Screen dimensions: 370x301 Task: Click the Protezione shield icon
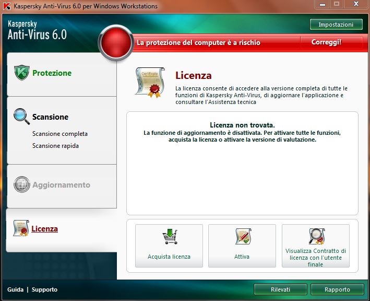coord(21,73)
